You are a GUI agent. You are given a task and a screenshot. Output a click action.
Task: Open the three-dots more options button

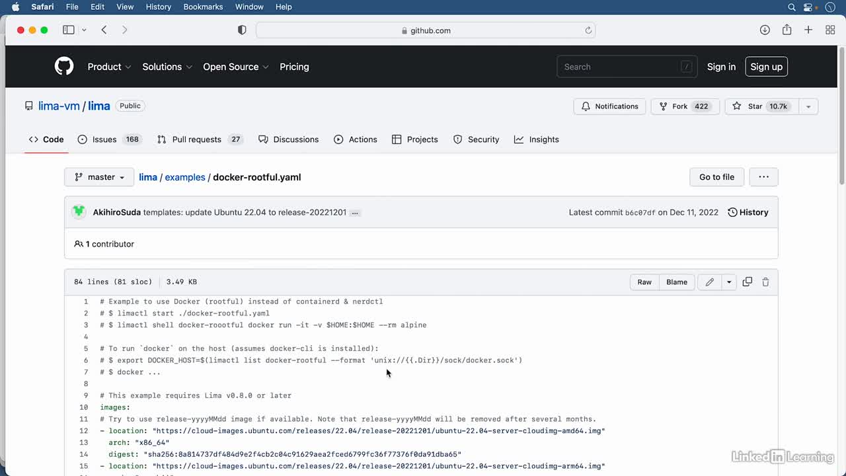pyautogui.click(x=764, y=177)
